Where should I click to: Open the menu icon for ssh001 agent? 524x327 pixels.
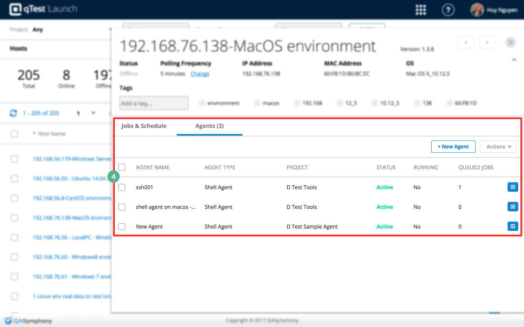(x=512, y=187)
